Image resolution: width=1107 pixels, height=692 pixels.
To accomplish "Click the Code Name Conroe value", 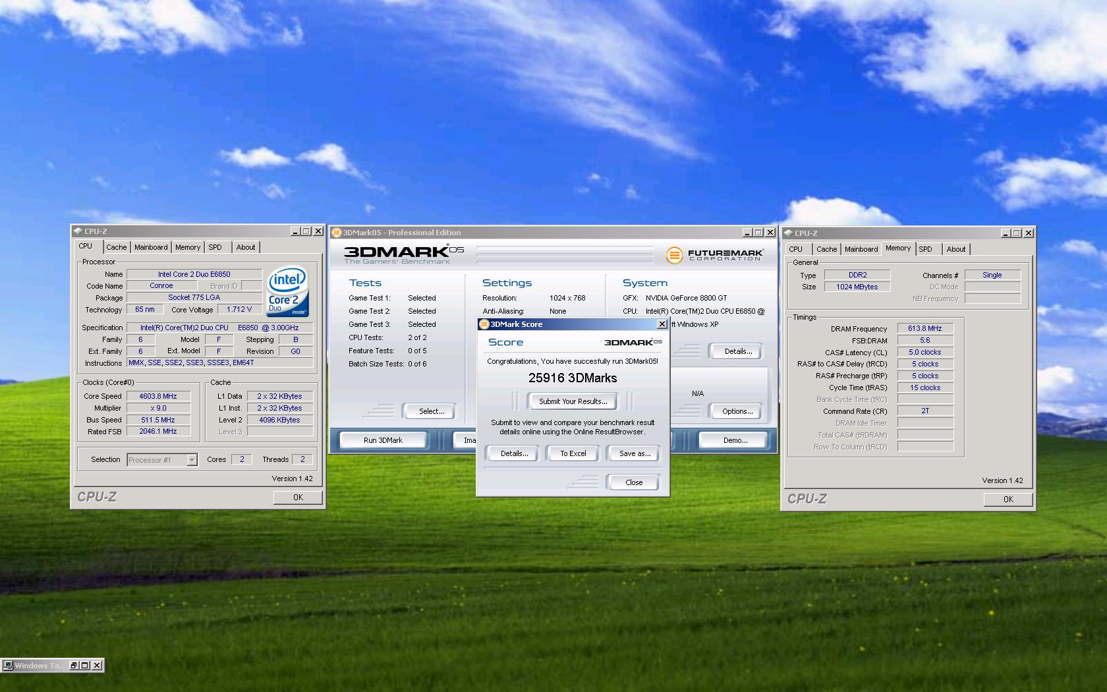I will pyautogui.click(x=161, y=285).
